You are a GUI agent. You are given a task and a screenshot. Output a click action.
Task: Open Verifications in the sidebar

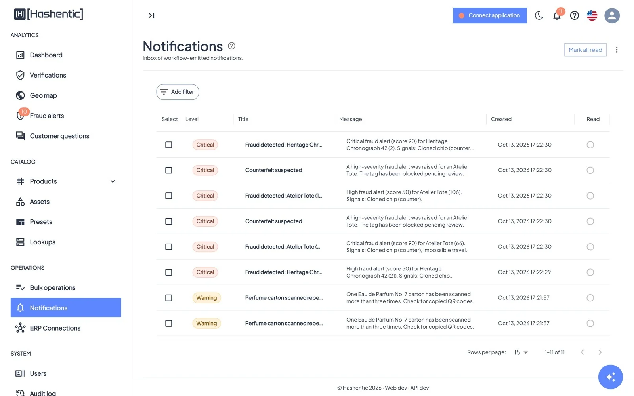[66, 75]
